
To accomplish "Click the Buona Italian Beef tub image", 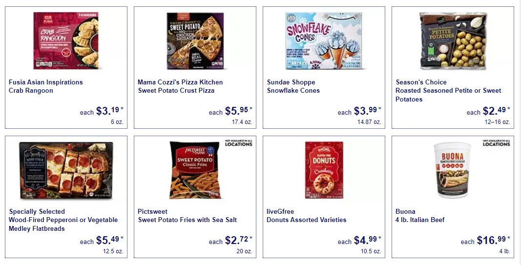I will [x=453, y=170].
